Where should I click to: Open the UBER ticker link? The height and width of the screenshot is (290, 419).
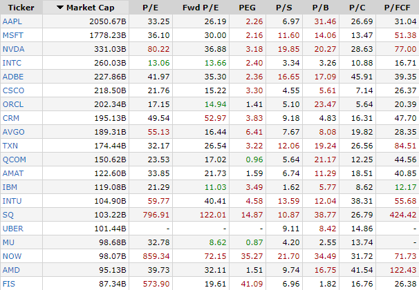click(x=13, y=229)
